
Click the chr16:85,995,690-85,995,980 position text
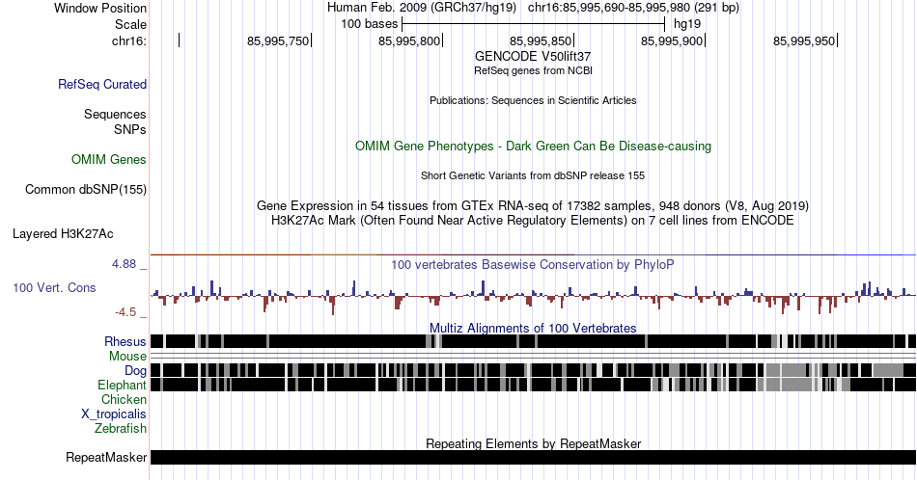(633, 8)
